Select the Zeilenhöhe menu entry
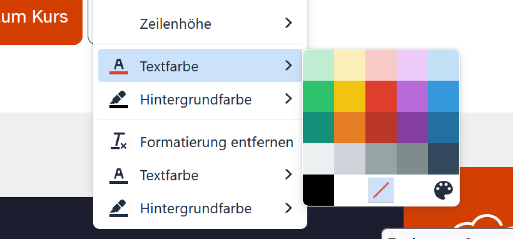Screen dimensions: 513x239 (x=175, y=24)
